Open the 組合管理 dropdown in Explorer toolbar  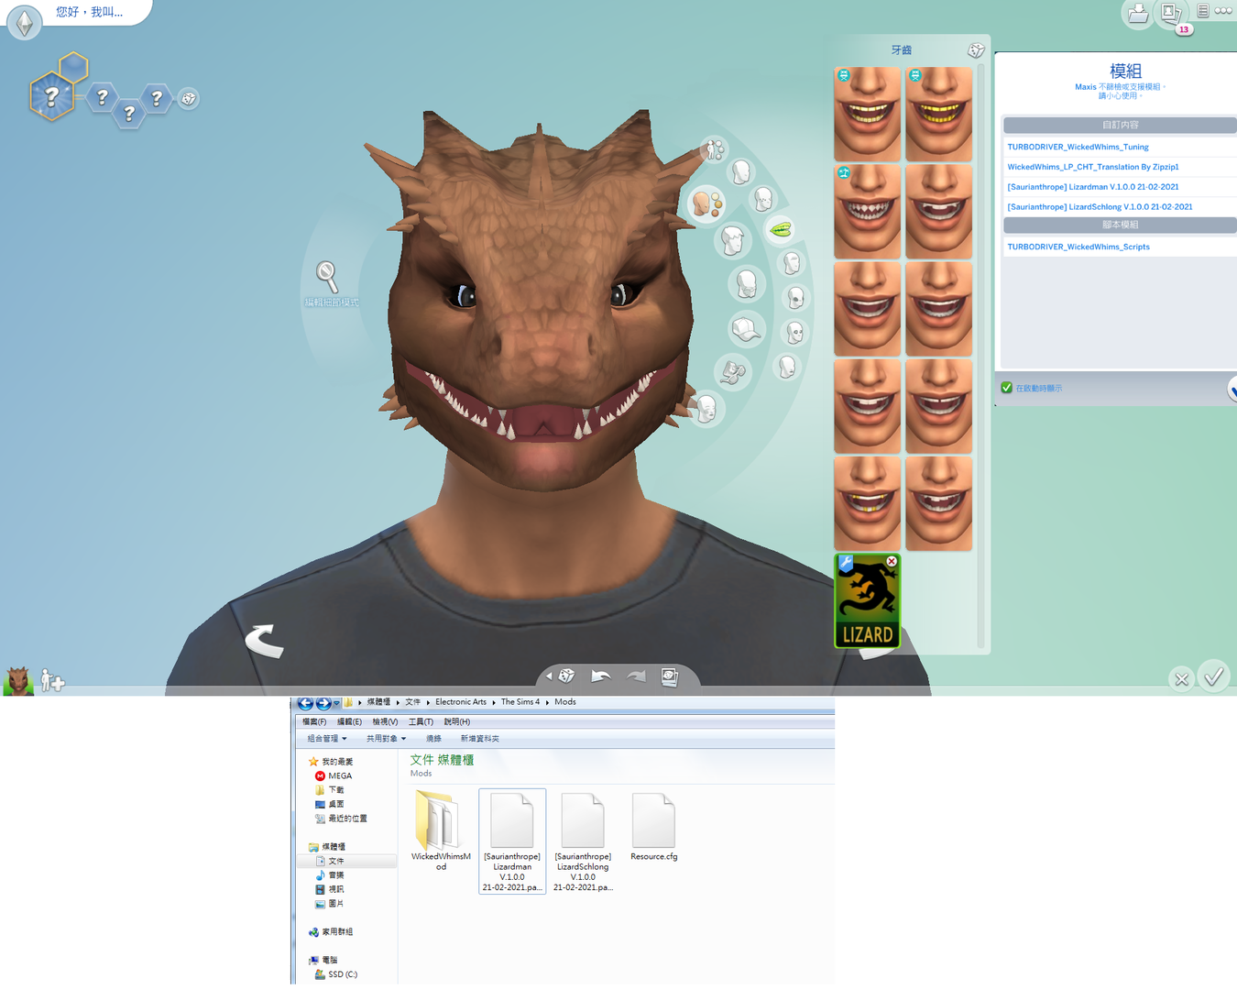coord(327,739)
